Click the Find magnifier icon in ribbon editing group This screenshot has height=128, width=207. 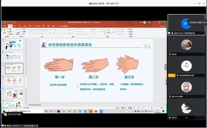coord(129,29)
